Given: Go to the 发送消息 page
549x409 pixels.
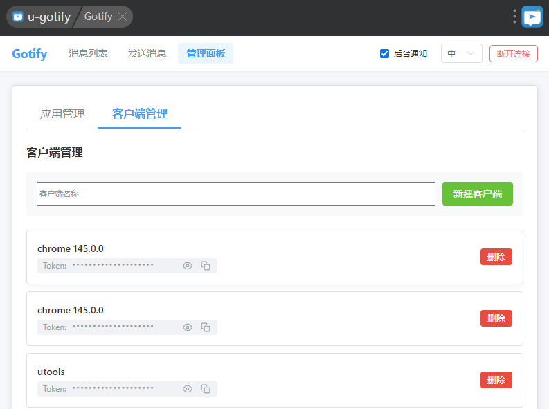Looking at the screenshot, I should (x=147, y=53).
